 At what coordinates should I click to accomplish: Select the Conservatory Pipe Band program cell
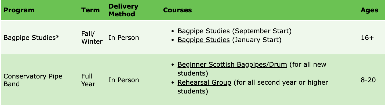[x=33, y=80]
